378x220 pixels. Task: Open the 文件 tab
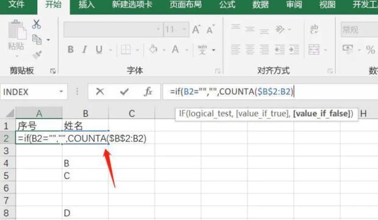pyautogui.click(x=16, y=4)
